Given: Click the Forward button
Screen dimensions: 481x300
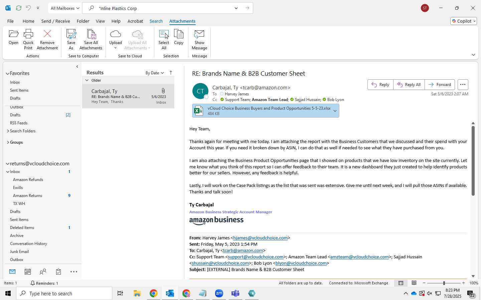Looking at the screenshot, I should [x=440, y=85].
